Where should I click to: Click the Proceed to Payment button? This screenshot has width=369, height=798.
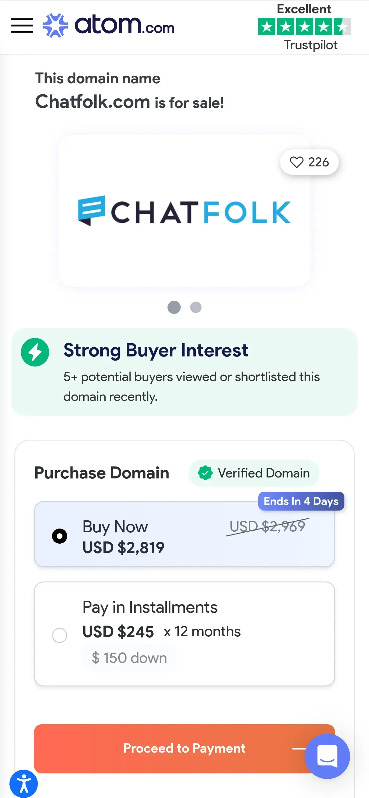tap(184, 749)
